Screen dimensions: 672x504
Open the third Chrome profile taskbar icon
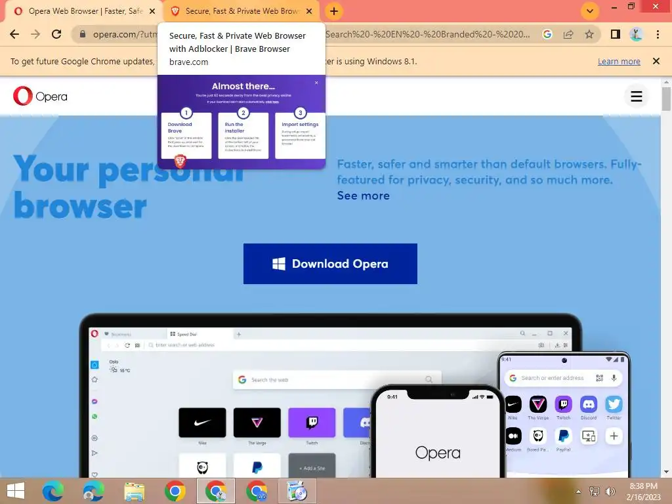(257, 491)
